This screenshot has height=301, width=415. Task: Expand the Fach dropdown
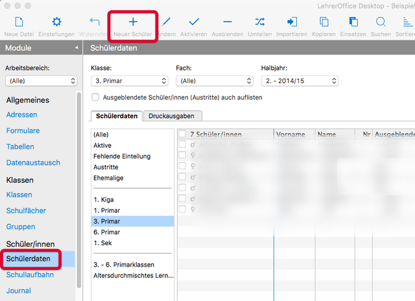point(214,81)
